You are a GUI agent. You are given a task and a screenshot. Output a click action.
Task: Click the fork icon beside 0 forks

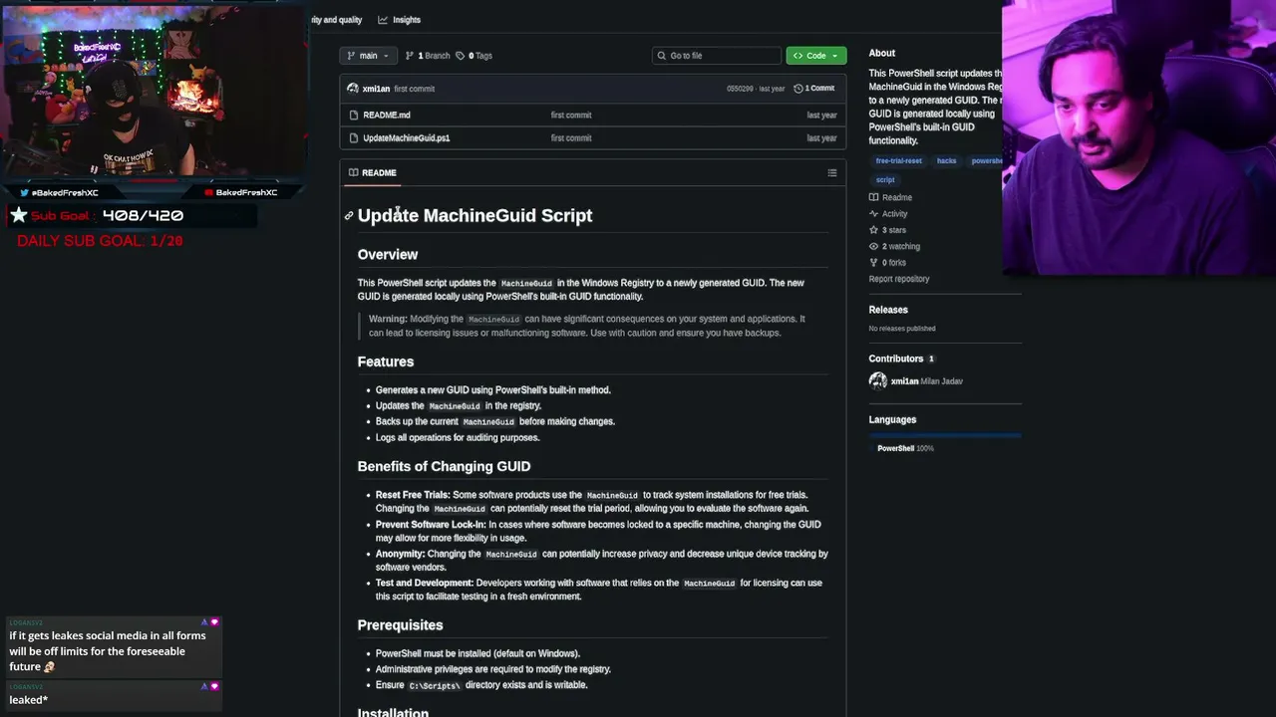tap(874, 263)
